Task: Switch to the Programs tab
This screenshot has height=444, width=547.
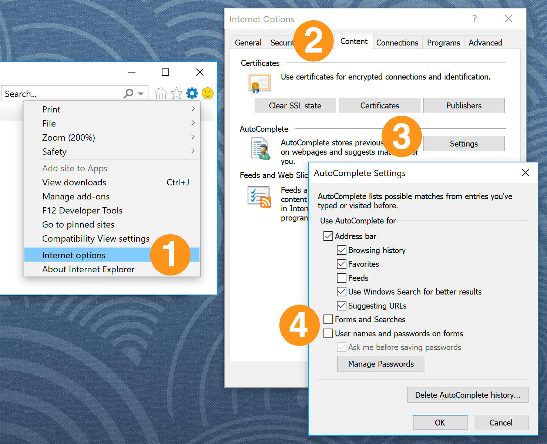Action: [443, 43]
